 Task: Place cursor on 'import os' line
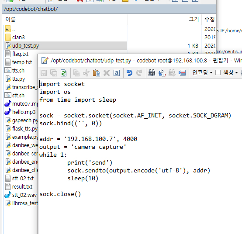(55, 92)
